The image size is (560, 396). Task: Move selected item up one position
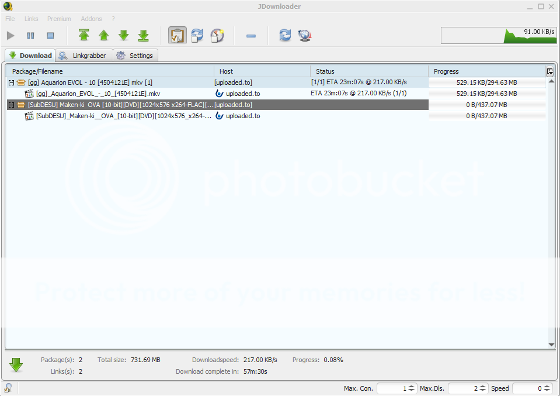click(x=104, y=36)
